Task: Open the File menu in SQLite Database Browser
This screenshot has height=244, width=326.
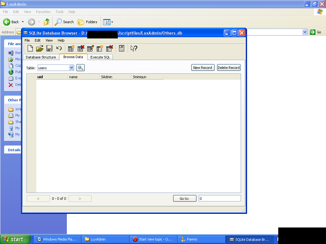Action: click(27, 40)
